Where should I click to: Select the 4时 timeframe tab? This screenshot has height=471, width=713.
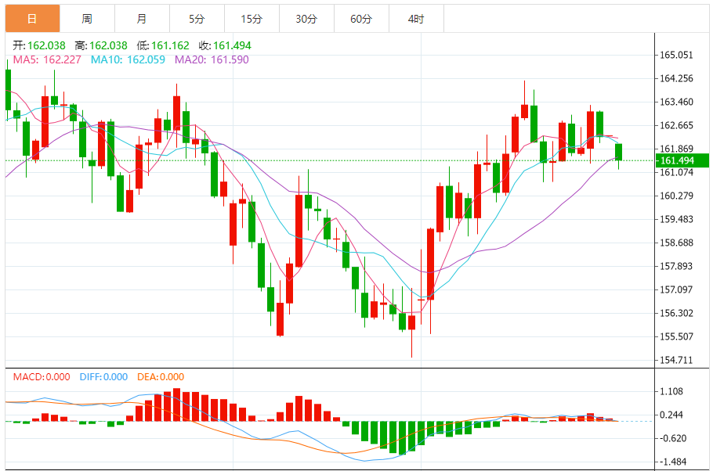tap(416, 19)
